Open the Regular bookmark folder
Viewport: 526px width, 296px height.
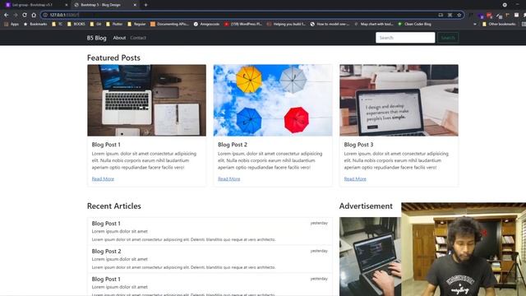[x=137, y=24]
